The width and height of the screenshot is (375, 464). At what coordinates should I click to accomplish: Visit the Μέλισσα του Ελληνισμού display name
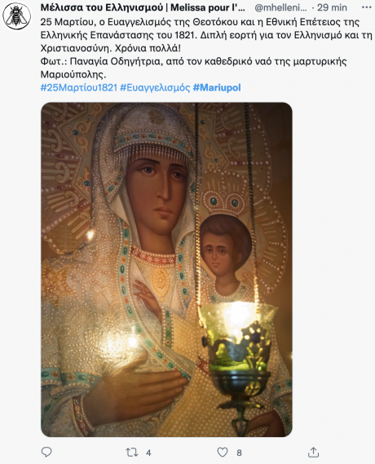click(x=102, y=7)
